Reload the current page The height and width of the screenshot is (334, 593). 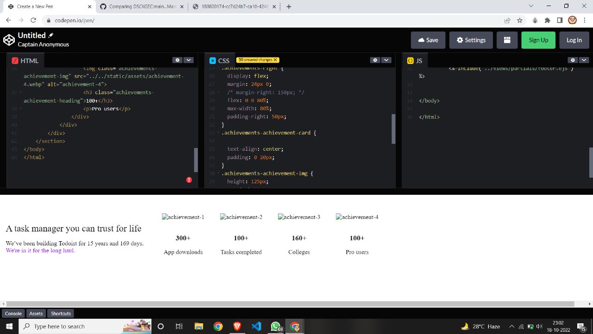[x=33, y=20]
